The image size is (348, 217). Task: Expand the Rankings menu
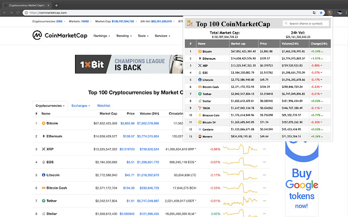102,36
